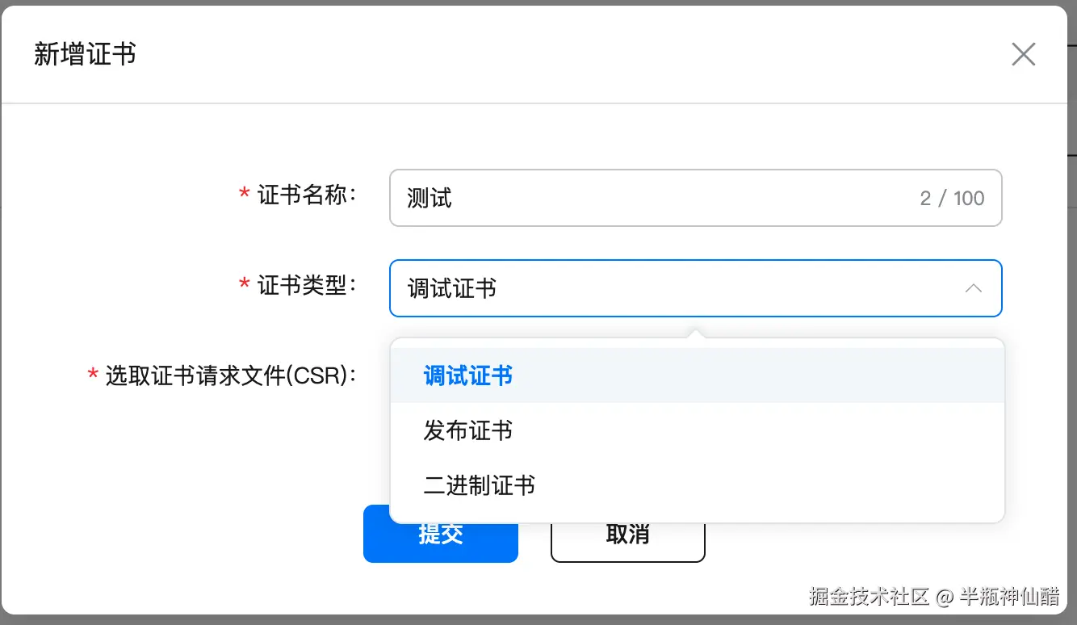Close the 新增证书 dialog with the X icon
The image size is (1077, 625).
[x=1023, y=55]
